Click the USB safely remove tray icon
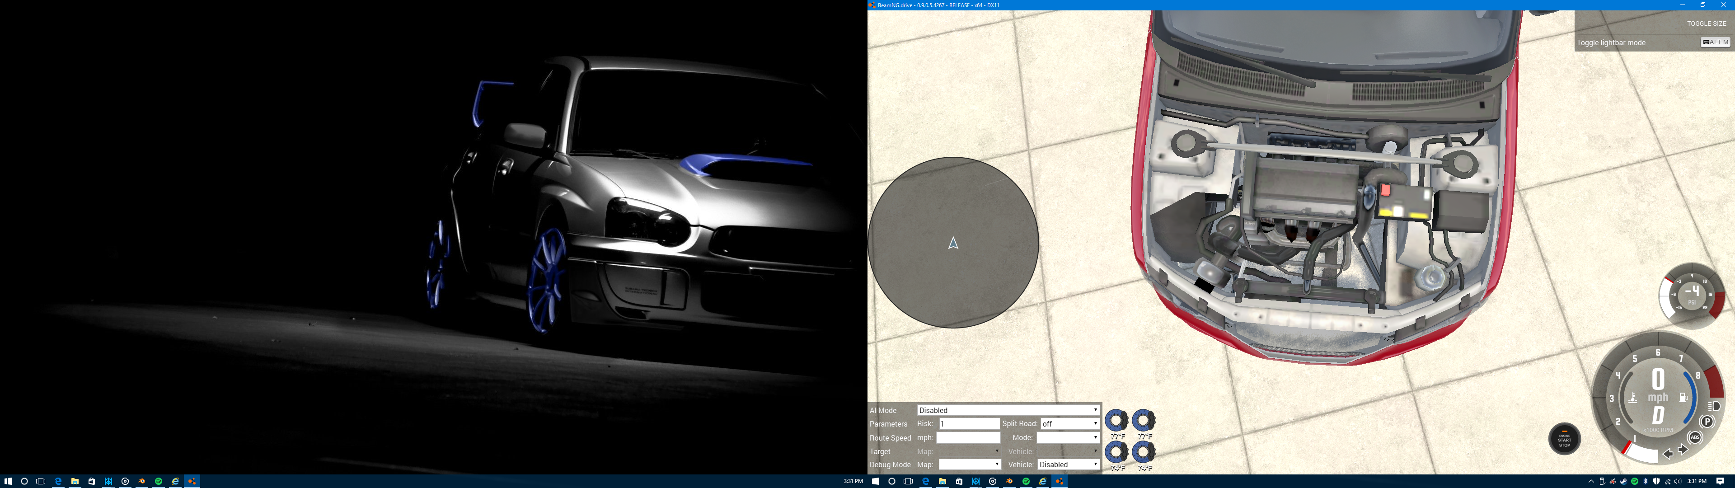 (x=1602, y=482)
